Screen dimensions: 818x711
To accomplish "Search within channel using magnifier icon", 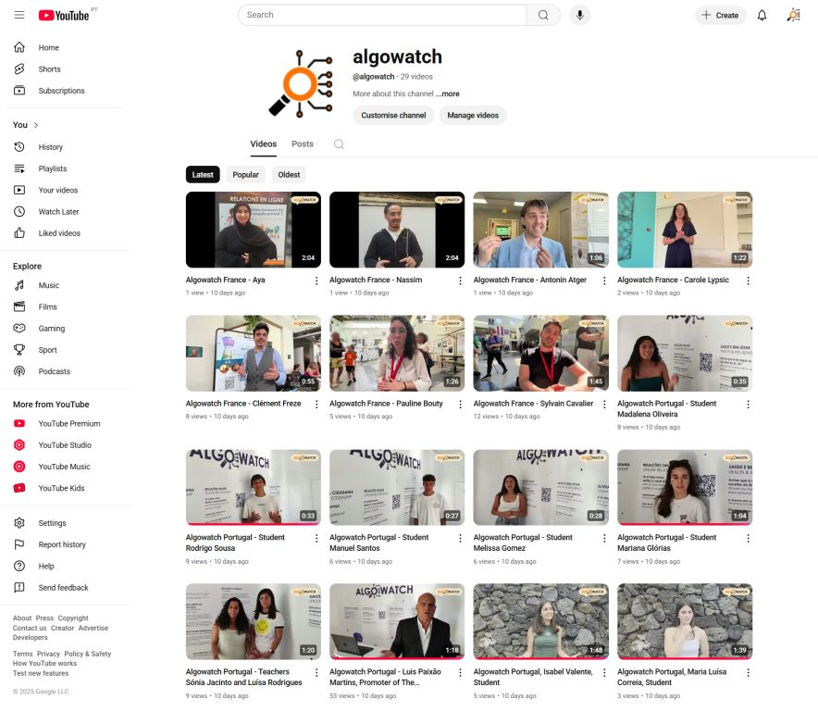I will [x=339, y=144].
